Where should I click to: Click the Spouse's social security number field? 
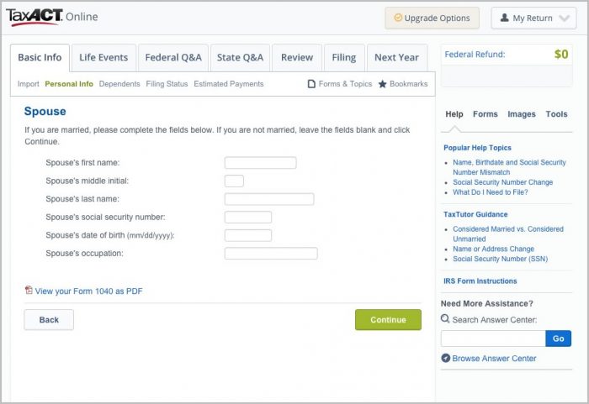[248, 217]
